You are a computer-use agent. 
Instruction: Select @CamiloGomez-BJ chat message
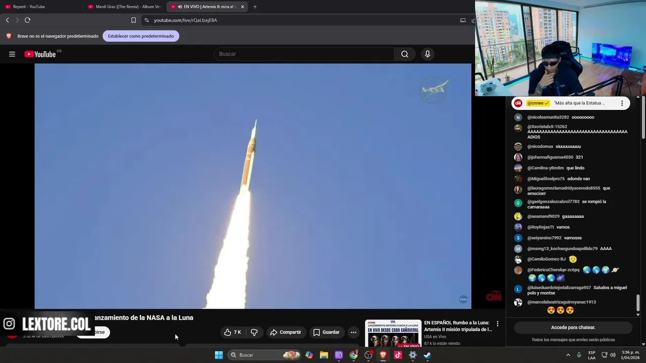[x=552, y=259]
